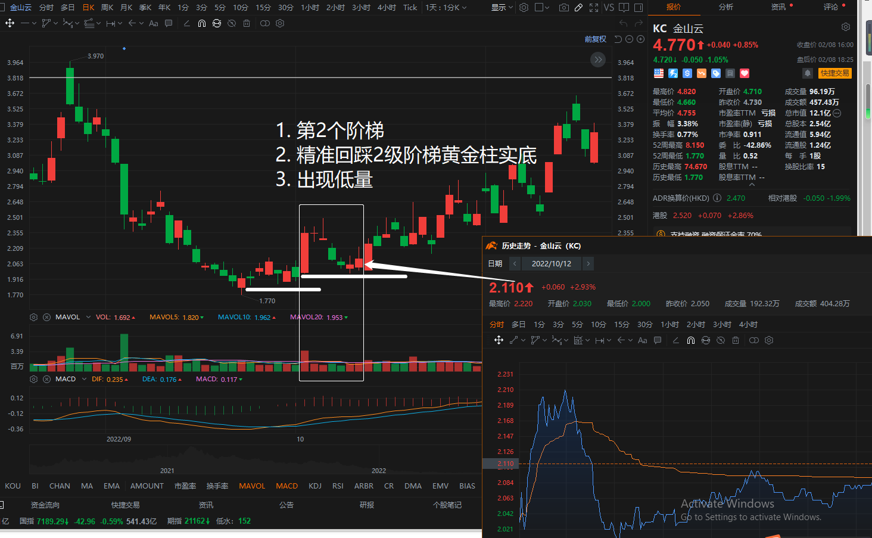Zoom out the chart with minus circle

click(x=629, y=39)
